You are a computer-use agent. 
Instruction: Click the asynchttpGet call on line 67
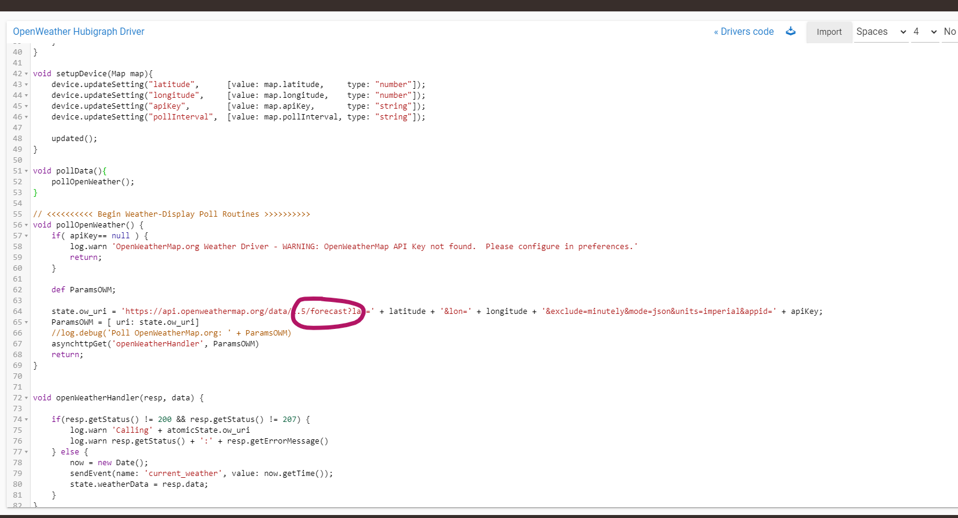(x=155, y=344)
